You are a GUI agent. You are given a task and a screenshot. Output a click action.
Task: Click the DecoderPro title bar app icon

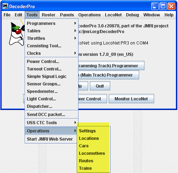[x=5, y=6]
